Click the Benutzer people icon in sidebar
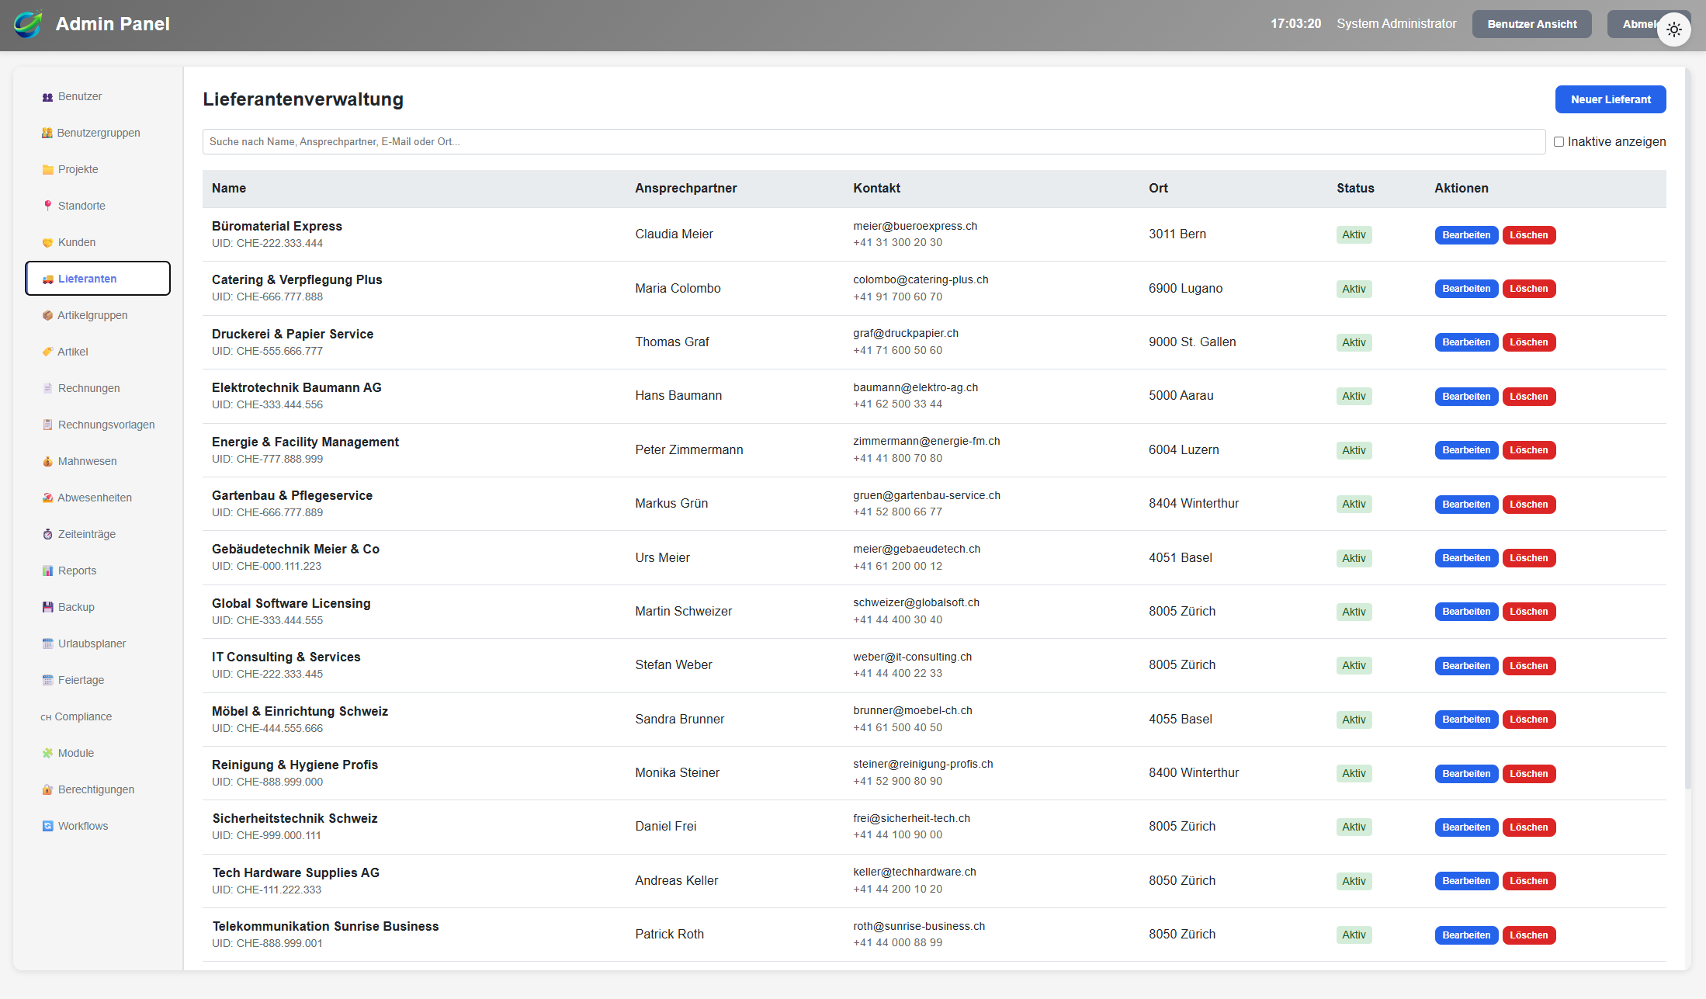 click(47, 97)
